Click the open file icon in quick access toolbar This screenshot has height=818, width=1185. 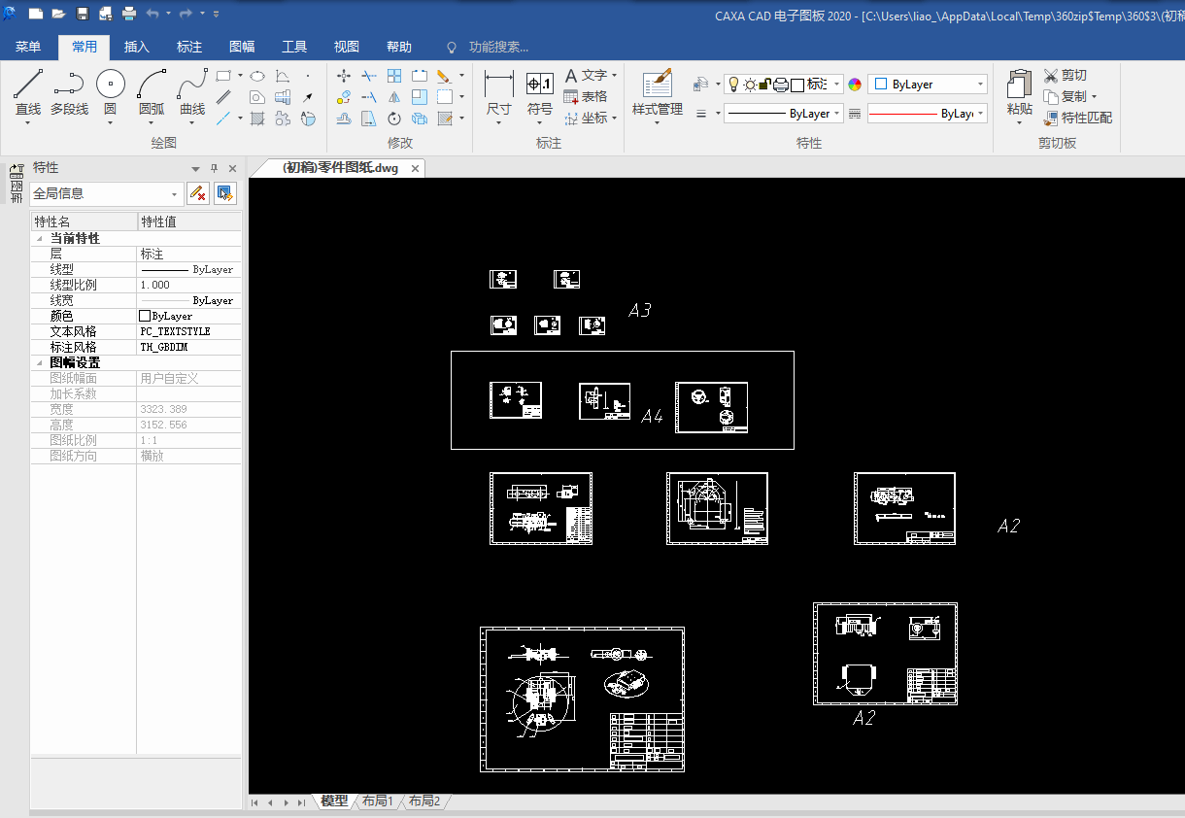click(x=59, y=14)
